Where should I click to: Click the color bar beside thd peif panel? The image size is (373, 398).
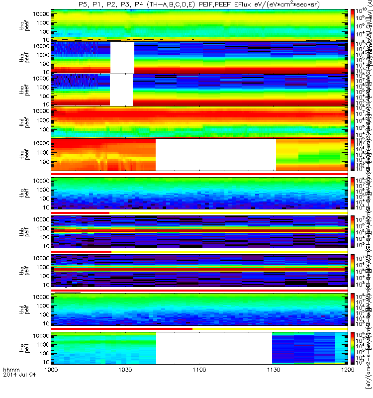(353, 309)
